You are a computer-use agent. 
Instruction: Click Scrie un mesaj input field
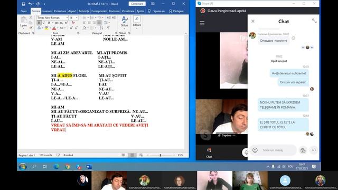274,150
